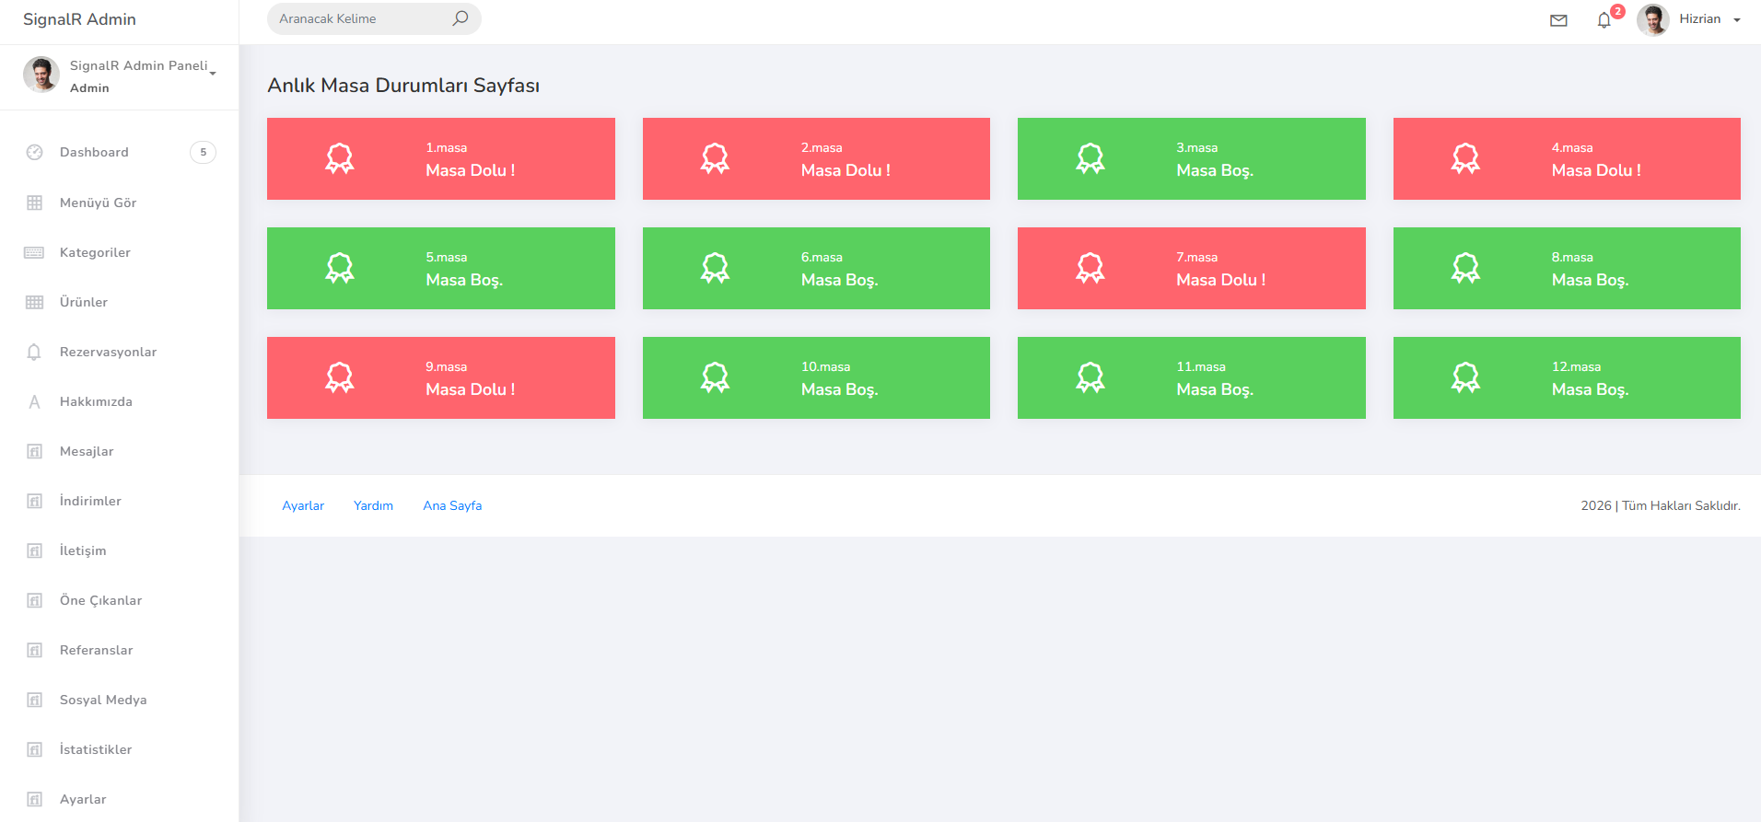The width and height of the screenshot is (1761, 822).
Task: Click the envelope messages icon in header
Action: click(x=1558, y=20)
